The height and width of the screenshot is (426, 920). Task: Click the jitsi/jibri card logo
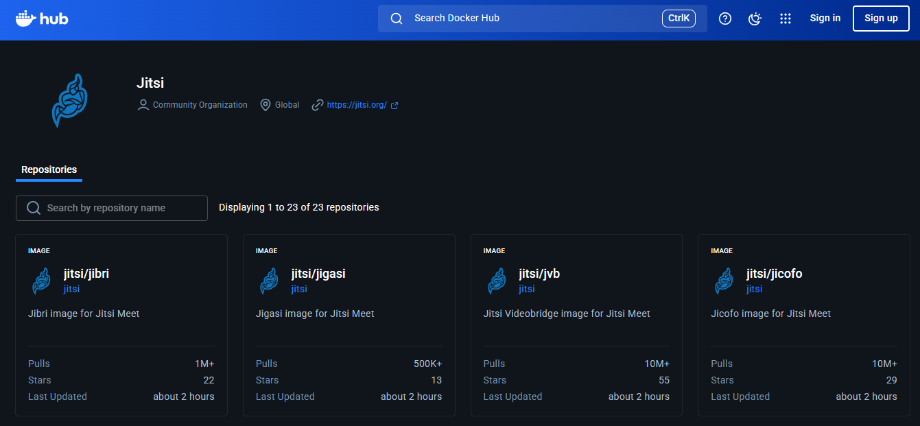43,281
